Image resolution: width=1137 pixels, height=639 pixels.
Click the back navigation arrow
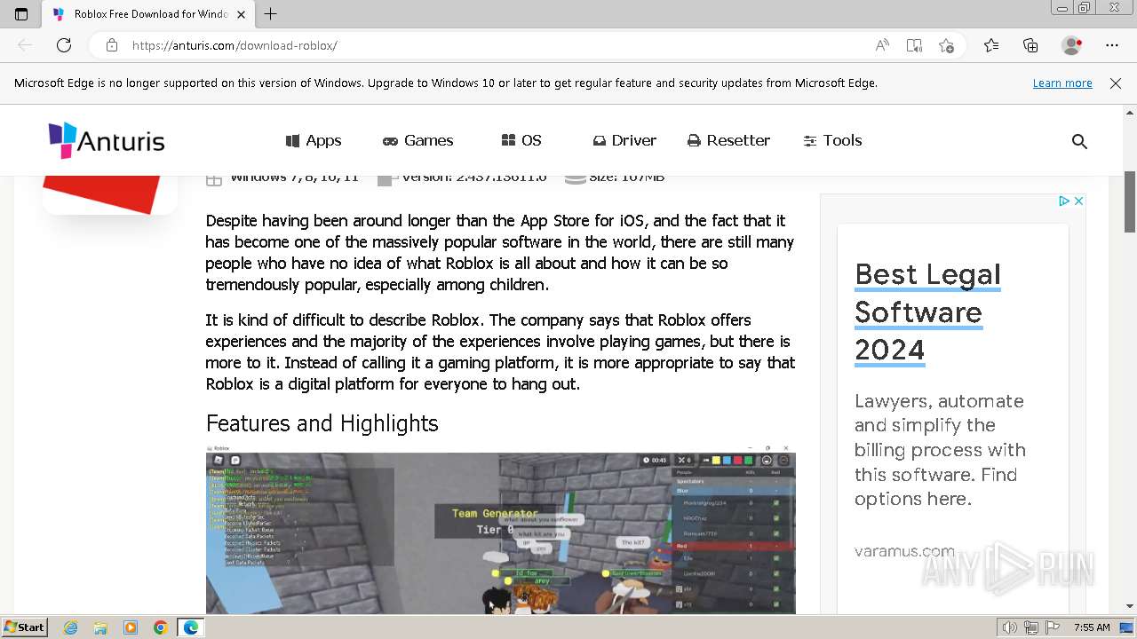[x=25, y=45]
